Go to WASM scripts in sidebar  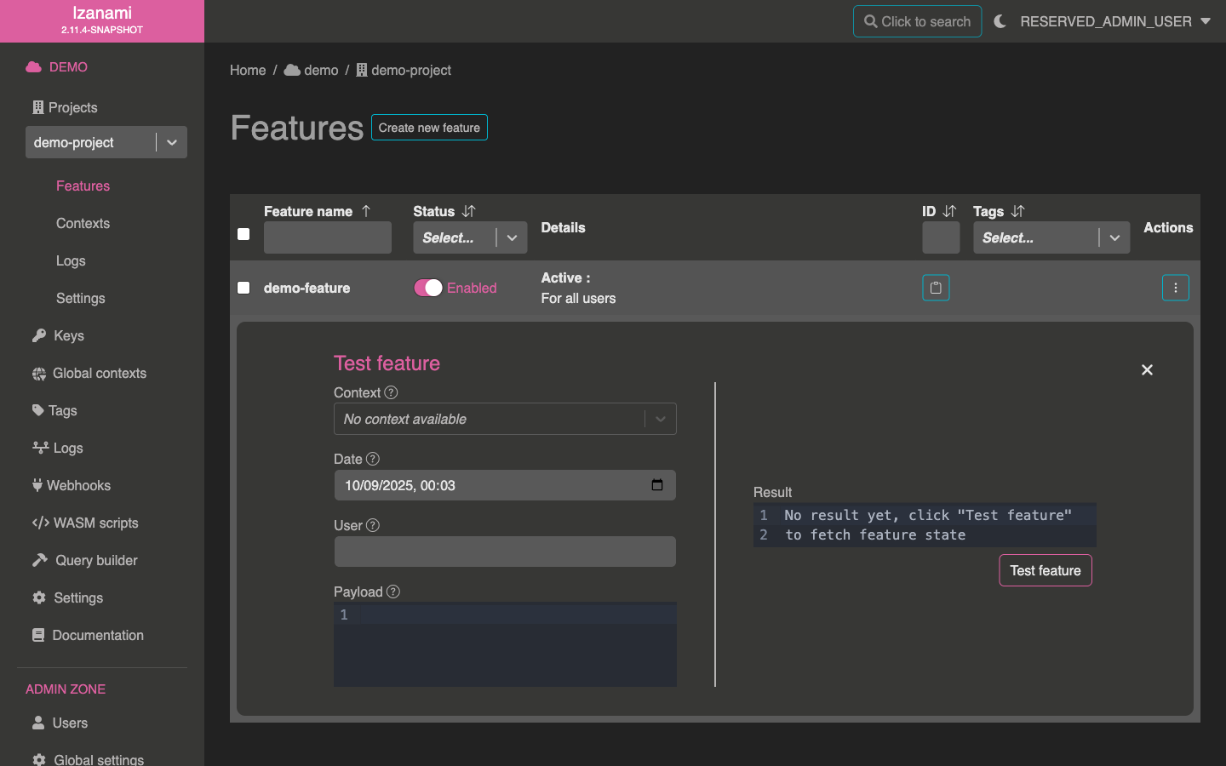click(95, 523)
